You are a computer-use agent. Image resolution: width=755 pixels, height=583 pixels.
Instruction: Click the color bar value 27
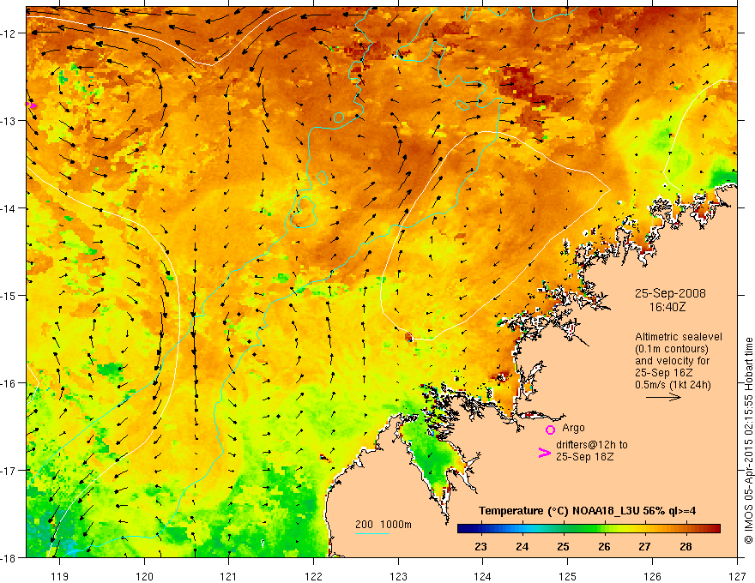click(644, 547)
